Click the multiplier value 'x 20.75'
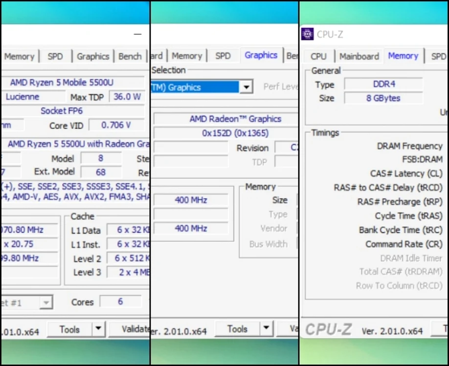This screenshot has height=366, width=449. coord(29,244)
